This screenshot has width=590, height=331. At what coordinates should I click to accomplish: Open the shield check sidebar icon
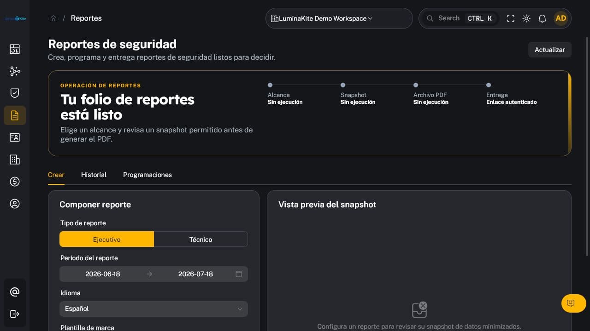15,93
